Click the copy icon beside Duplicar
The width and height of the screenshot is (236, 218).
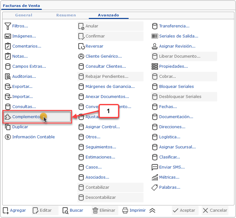point(8,127)
